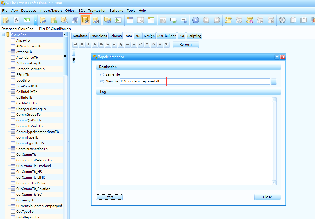Click the grayed step back playback button

pyautogui.click(x=217, y=20)
